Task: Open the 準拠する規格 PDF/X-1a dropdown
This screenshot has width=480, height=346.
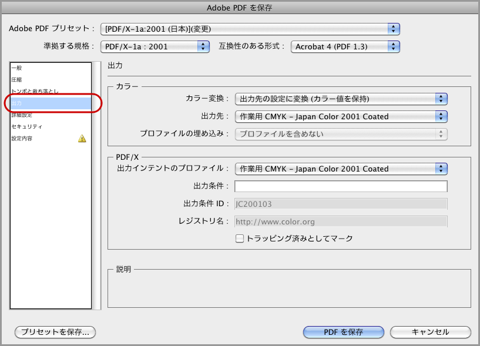Action: 155,47
